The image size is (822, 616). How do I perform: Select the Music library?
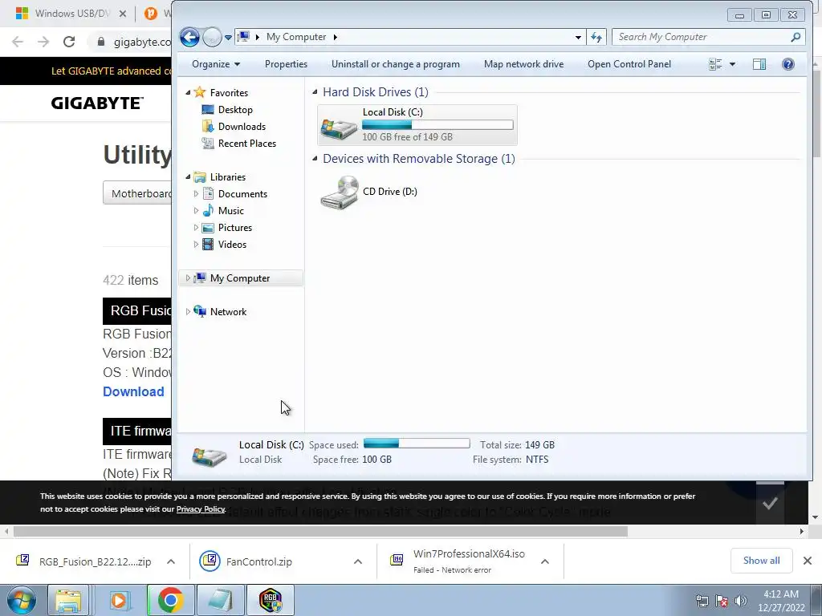pyautogui.click(x=230, y=211)
